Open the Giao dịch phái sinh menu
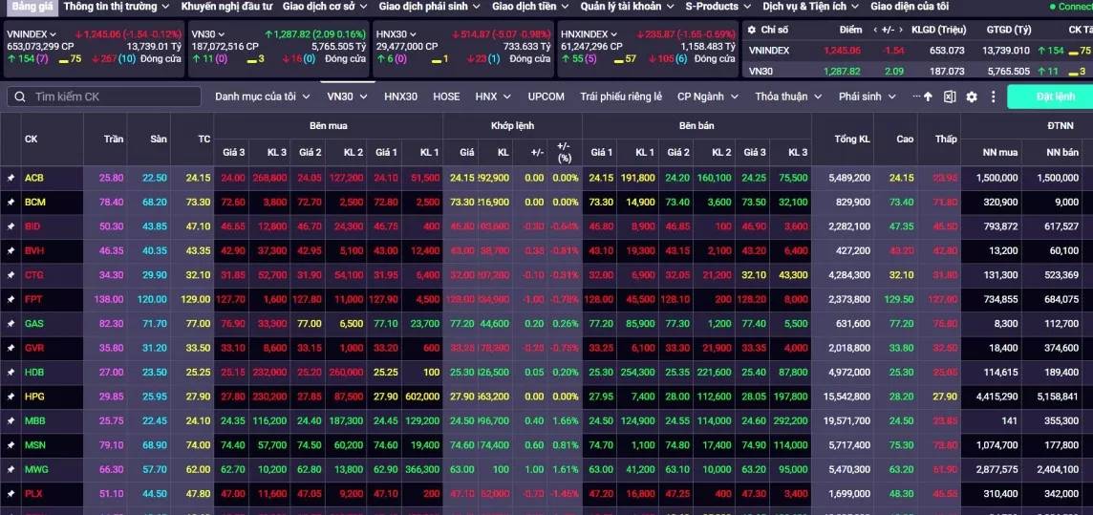The image size is (1093, 515). coord(429,7)
